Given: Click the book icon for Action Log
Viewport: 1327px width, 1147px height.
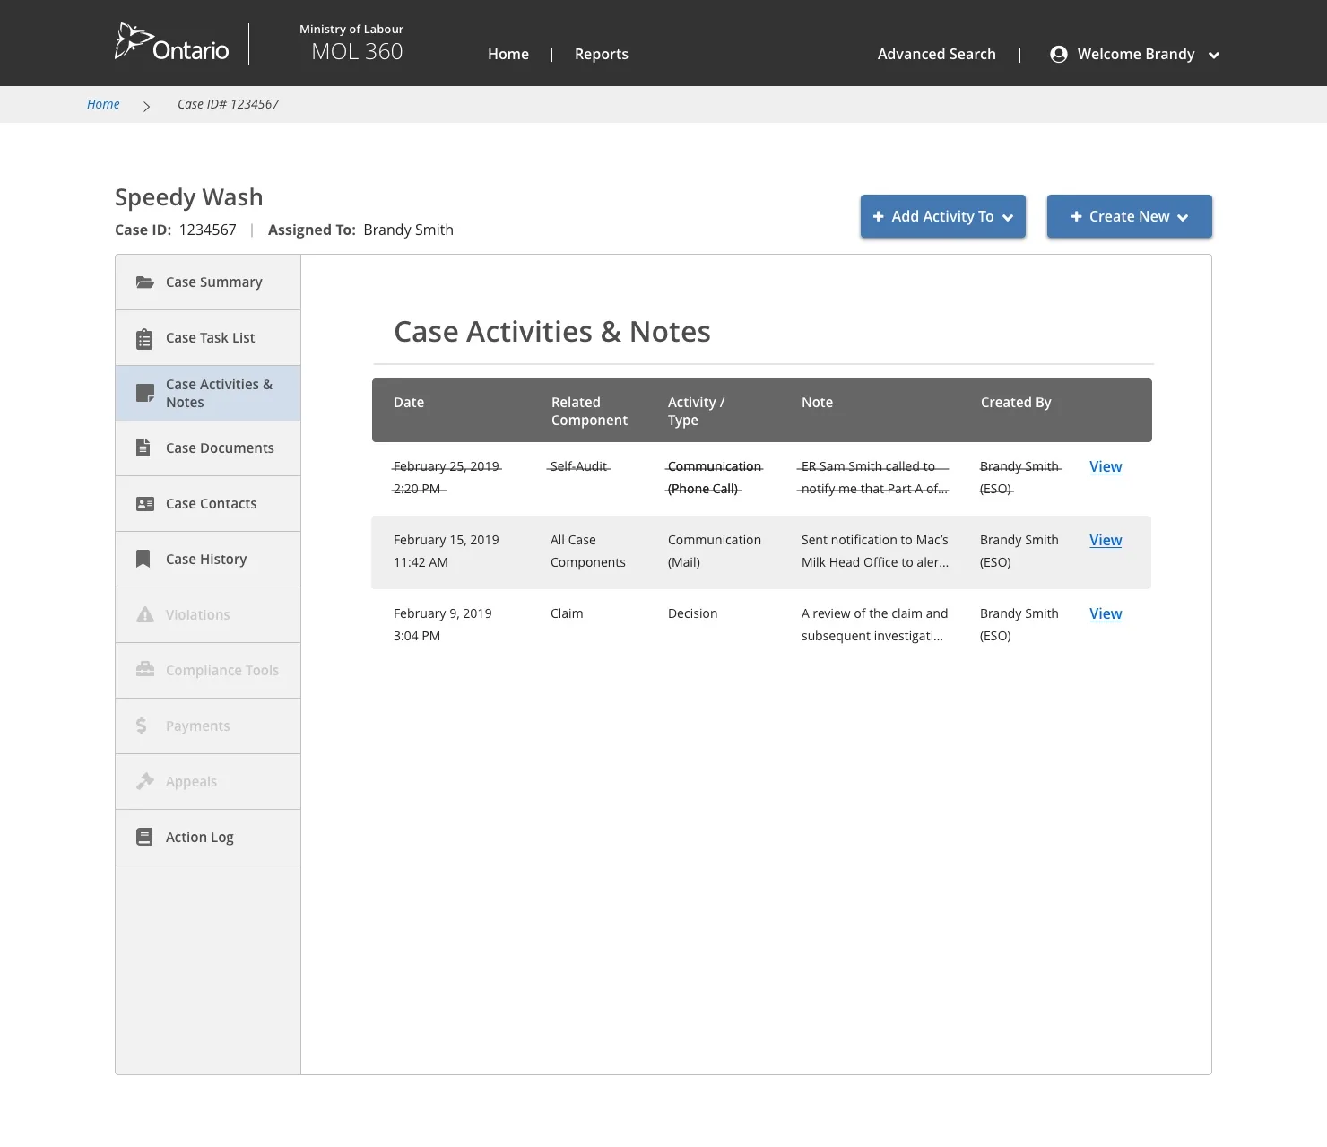Looking at the screenshot, I should click(143, 837).
